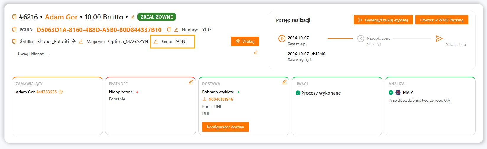Download label icon beside 90040181946
The image size is (487, 149).
204,99
